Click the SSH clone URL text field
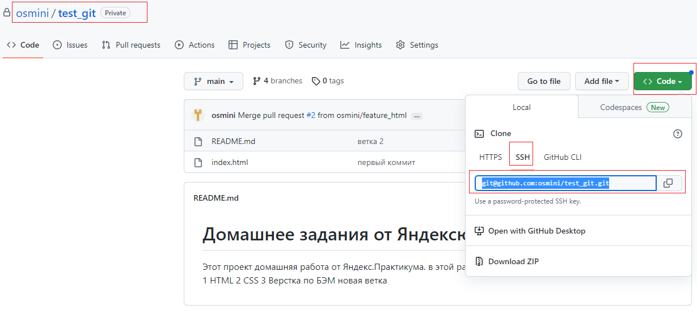The height and width of the screenshot is (326, 697). (x=565, y=183)
